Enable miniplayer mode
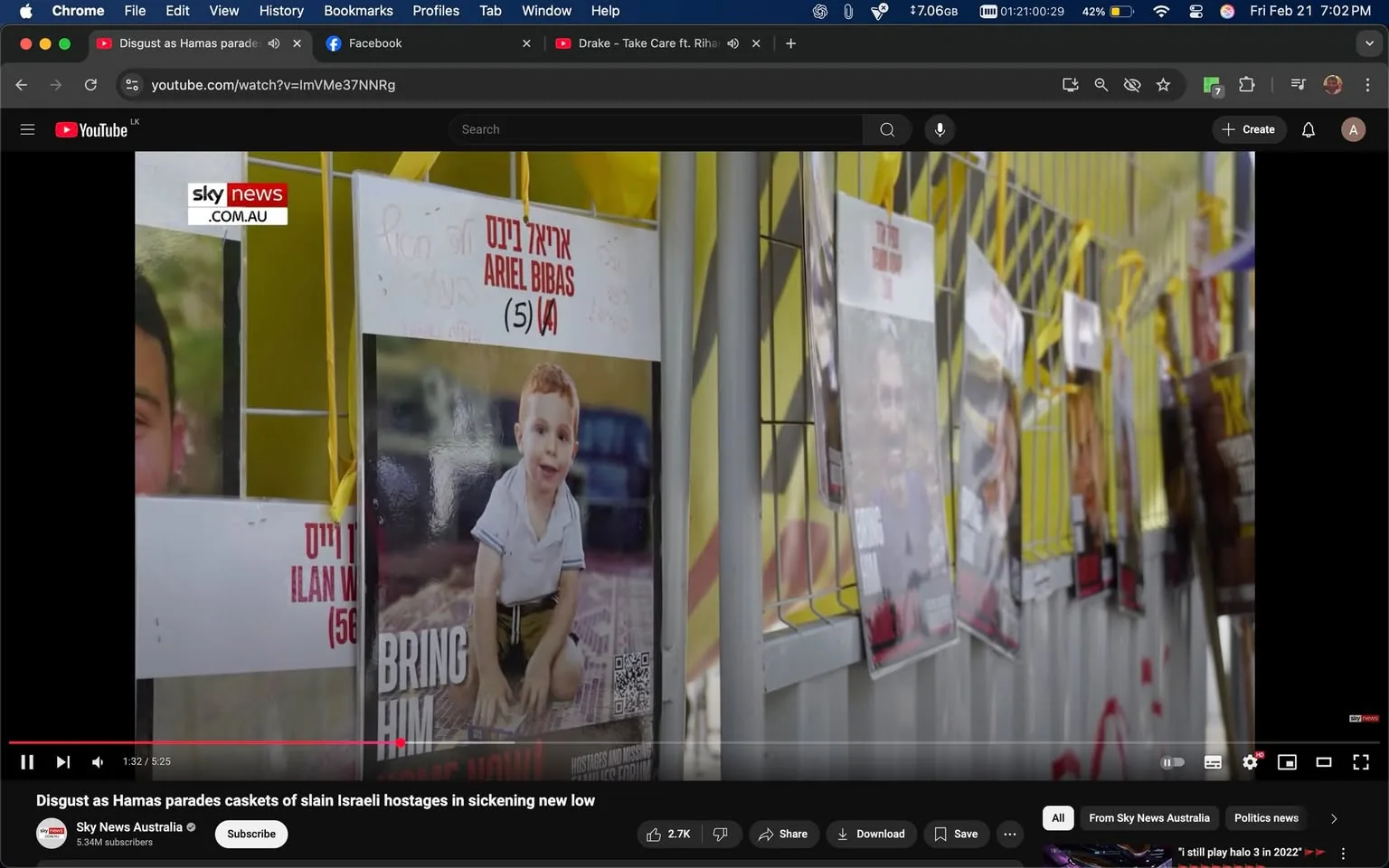 [1287, 761]
